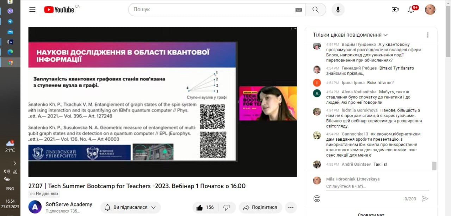
Task: Toggle the subscription bell 'Ви підписалися' button
Action: click(130, 207)
